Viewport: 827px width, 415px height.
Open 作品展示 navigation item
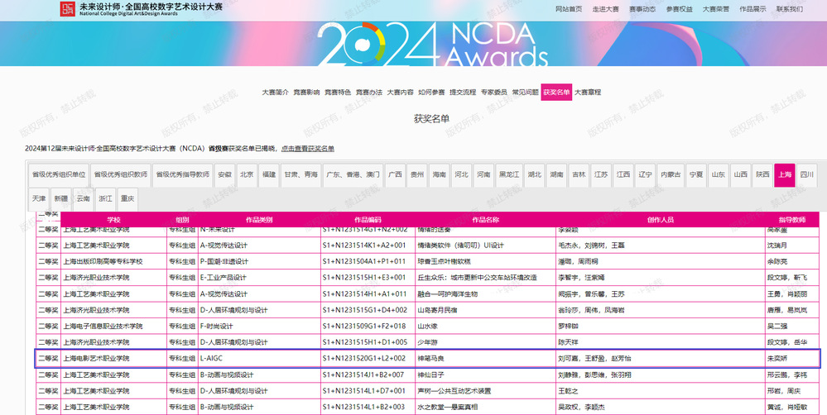coord(752,9)
